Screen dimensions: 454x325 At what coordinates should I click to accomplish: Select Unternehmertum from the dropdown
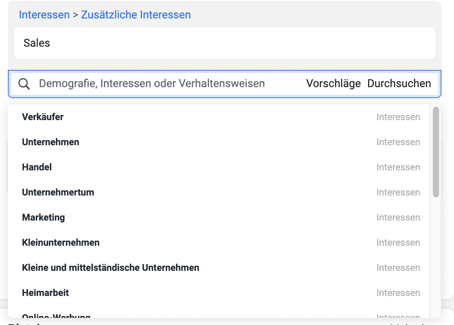pos(58,192)
